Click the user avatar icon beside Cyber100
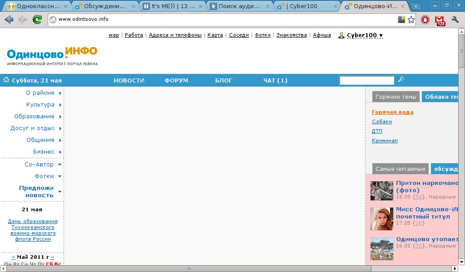 pos(341,35)
